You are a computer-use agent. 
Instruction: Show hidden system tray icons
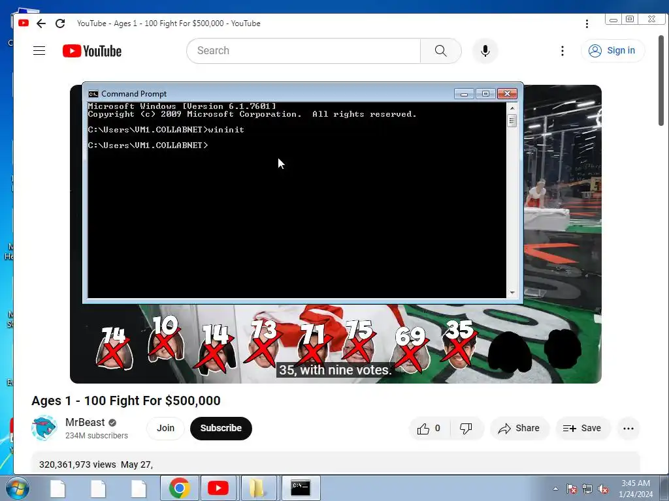click(x=555, y=489)
